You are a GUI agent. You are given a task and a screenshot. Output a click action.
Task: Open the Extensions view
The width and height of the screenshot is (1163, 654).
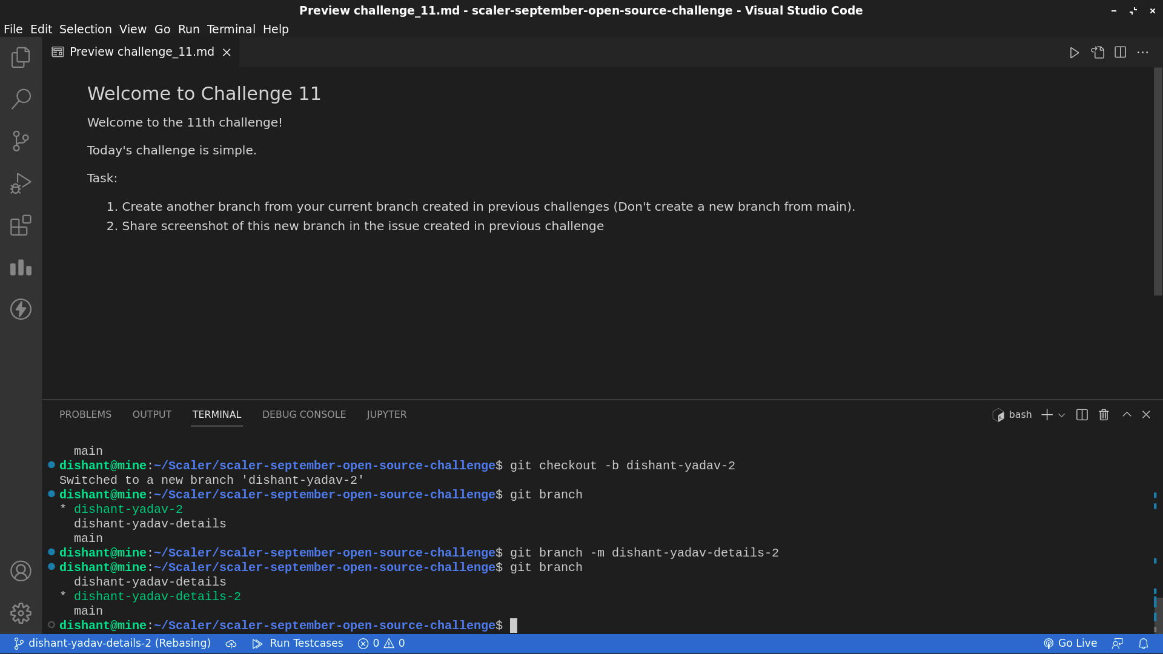(x=21, y=225)
